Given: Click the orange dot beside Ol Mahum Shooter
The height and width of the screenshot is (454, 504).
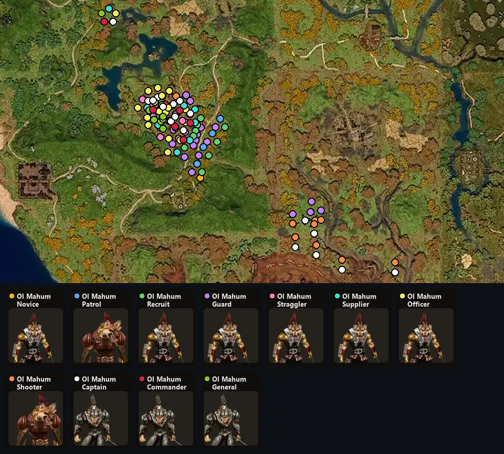Looking at the screenshot, I should click(x=12, y=379).
